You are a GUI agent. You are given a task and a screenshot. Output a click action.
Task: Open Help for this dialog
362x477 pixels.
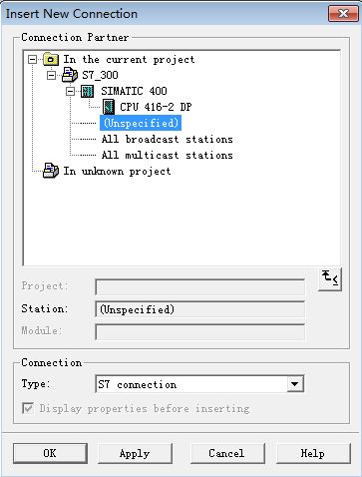[313, 453]
